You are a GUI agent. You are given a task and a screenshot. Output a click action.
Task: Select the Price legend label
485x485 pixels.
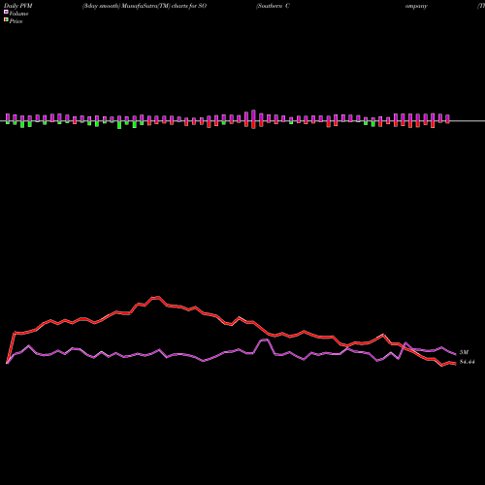point(16,21)
